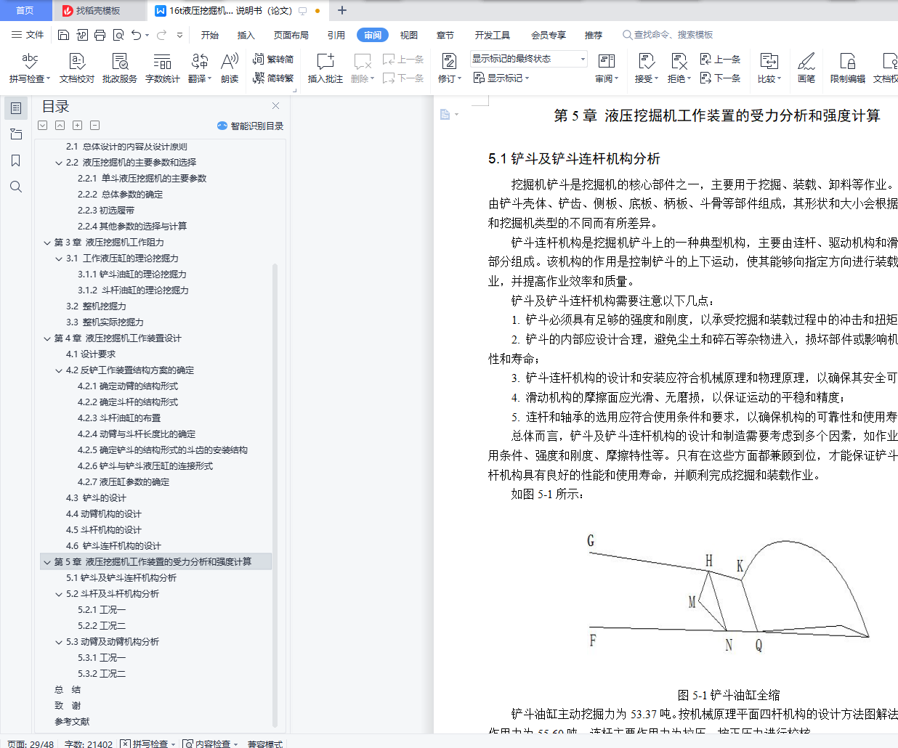
Task: Switch to 页面布局 ribbon tab
Action: coord(291,35)
